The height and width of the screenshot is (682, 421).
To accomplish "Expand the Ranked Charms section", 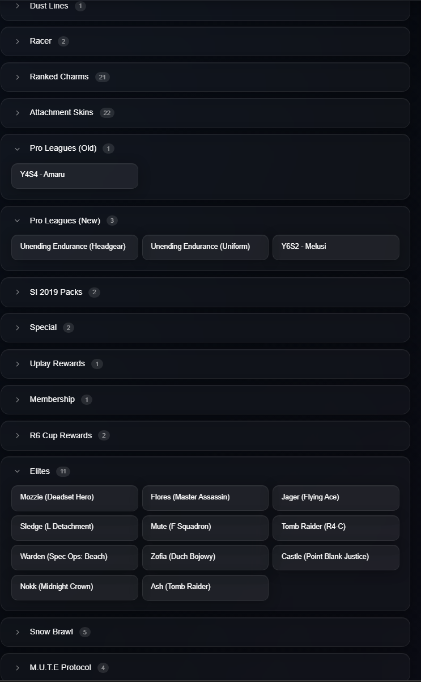I will pos(59,77).
